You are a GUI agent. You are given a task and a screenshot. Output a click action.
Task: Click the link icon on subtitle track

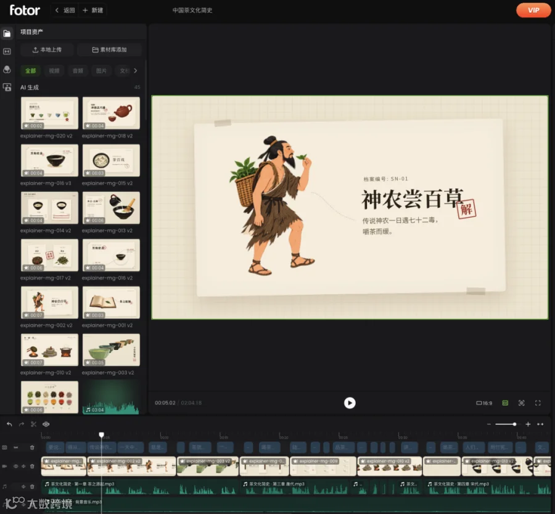click(15, 447)
